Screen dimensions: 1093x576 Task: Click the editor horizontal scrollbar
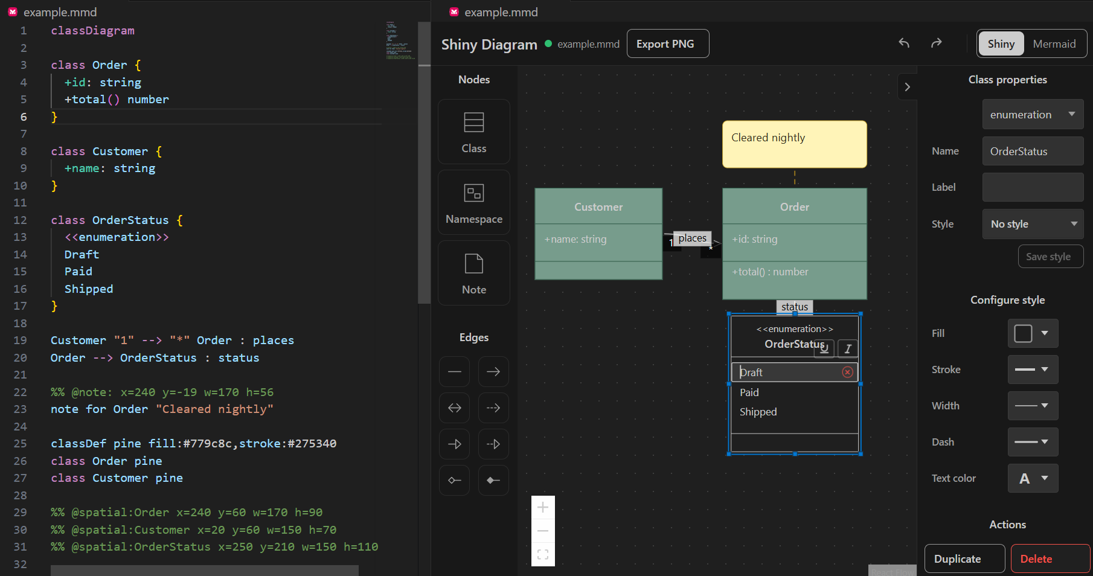(x=205, y=571)
